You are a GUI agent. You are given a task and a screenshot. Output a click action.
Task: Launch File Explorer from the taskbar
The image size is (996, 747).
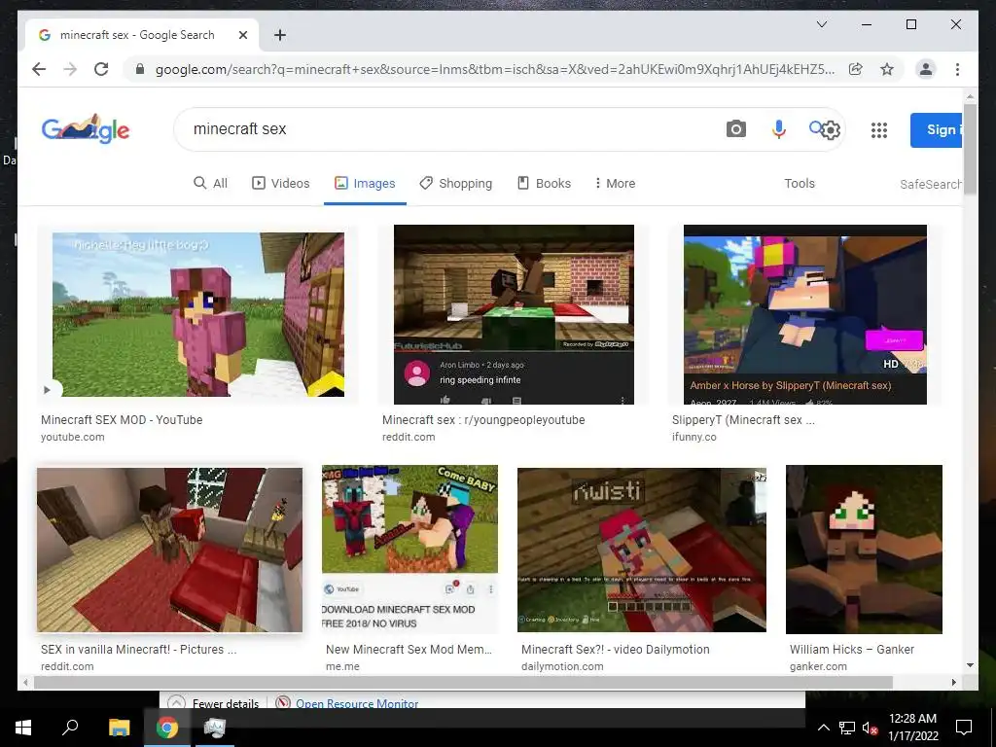pyautogui.click(x=119, y=728)
